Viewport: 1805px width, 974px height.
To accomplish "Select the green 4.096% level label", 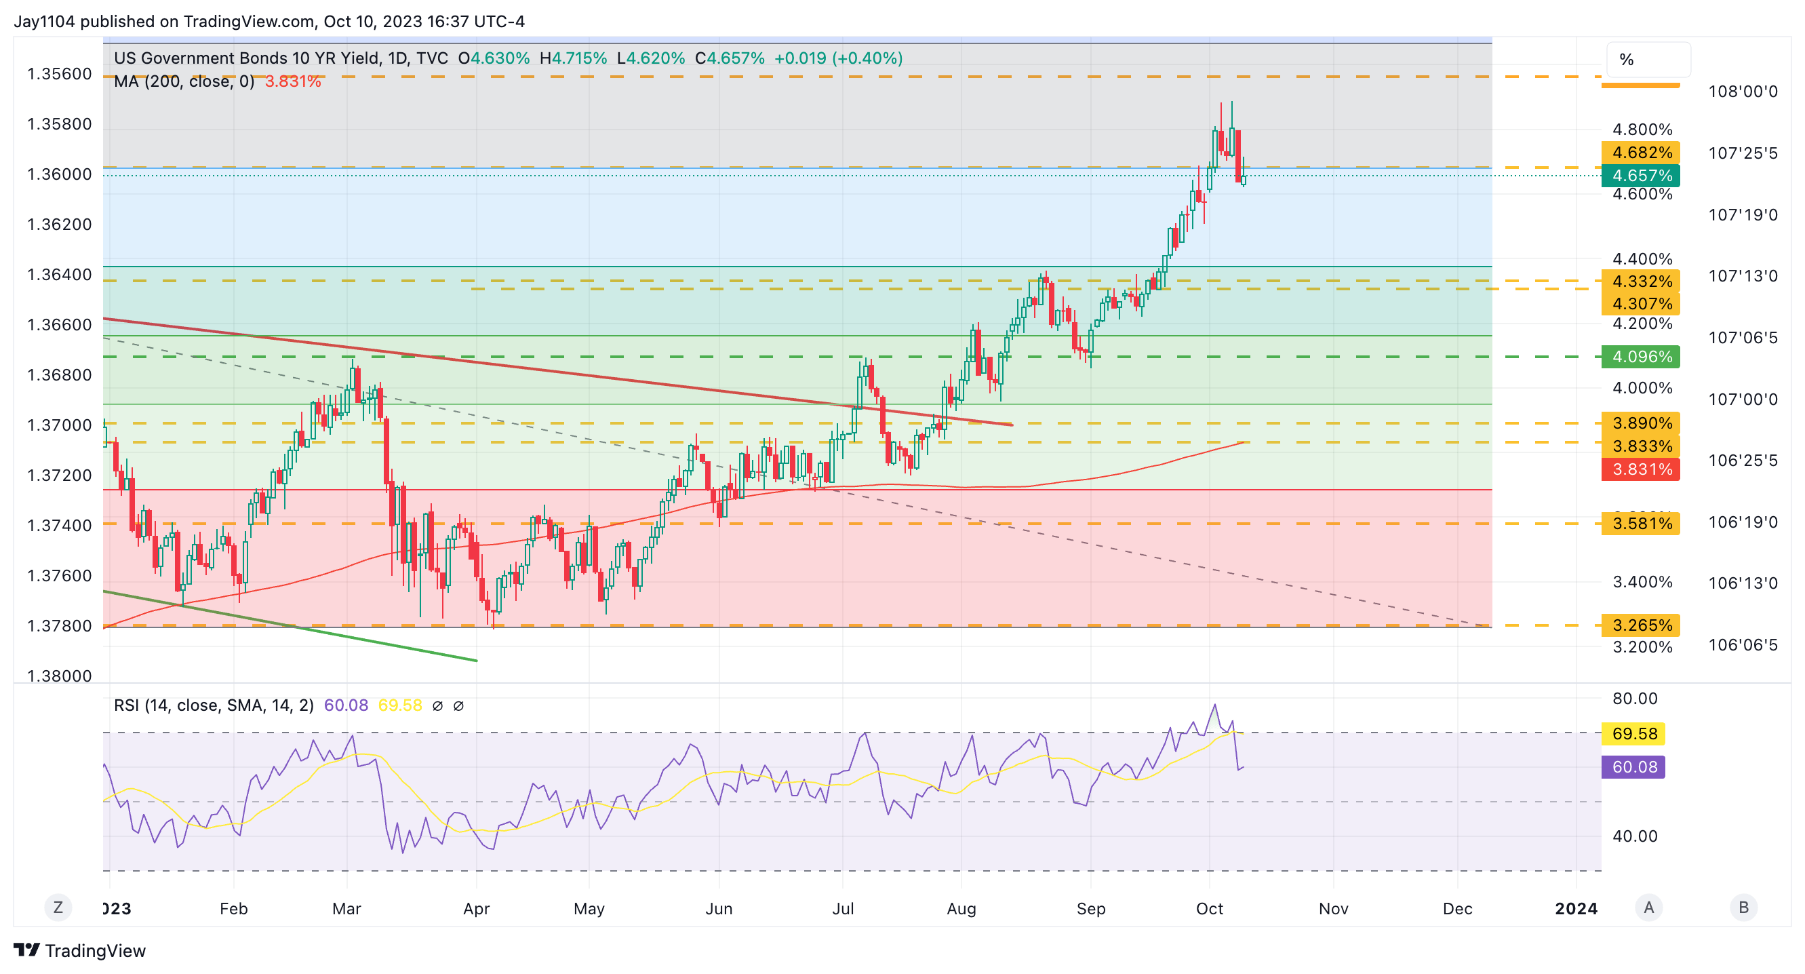I will click(x=1640, y=357).
